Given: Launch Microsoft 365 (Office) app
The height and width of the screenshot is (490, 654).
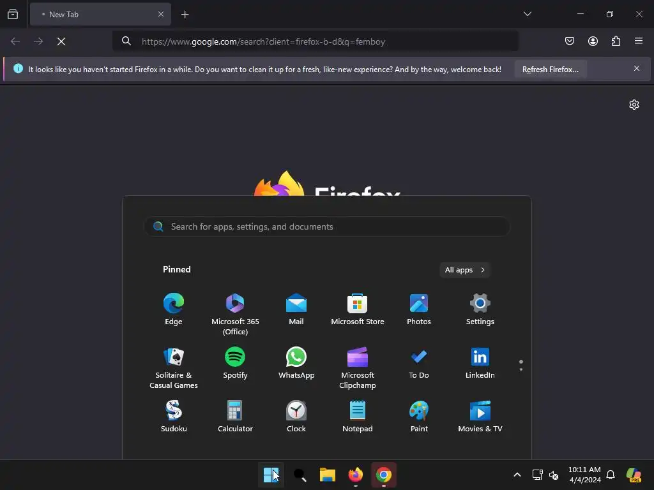Looking at the screenshot, I should click(235, 314).
